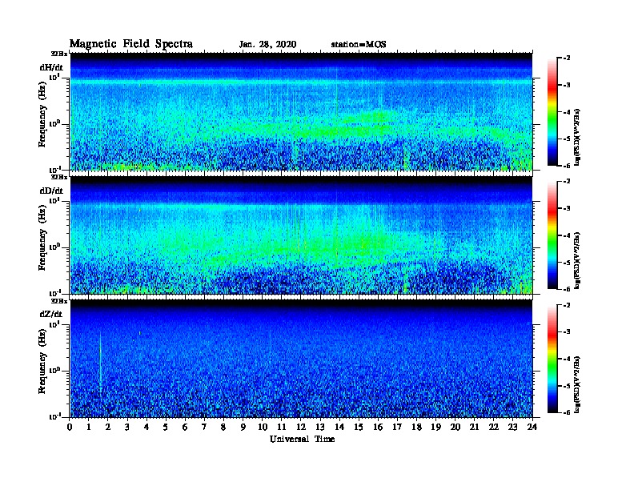Click hour tick '5' on time axis
This screenshot has height=490, width=634.
tap(166, 428)
